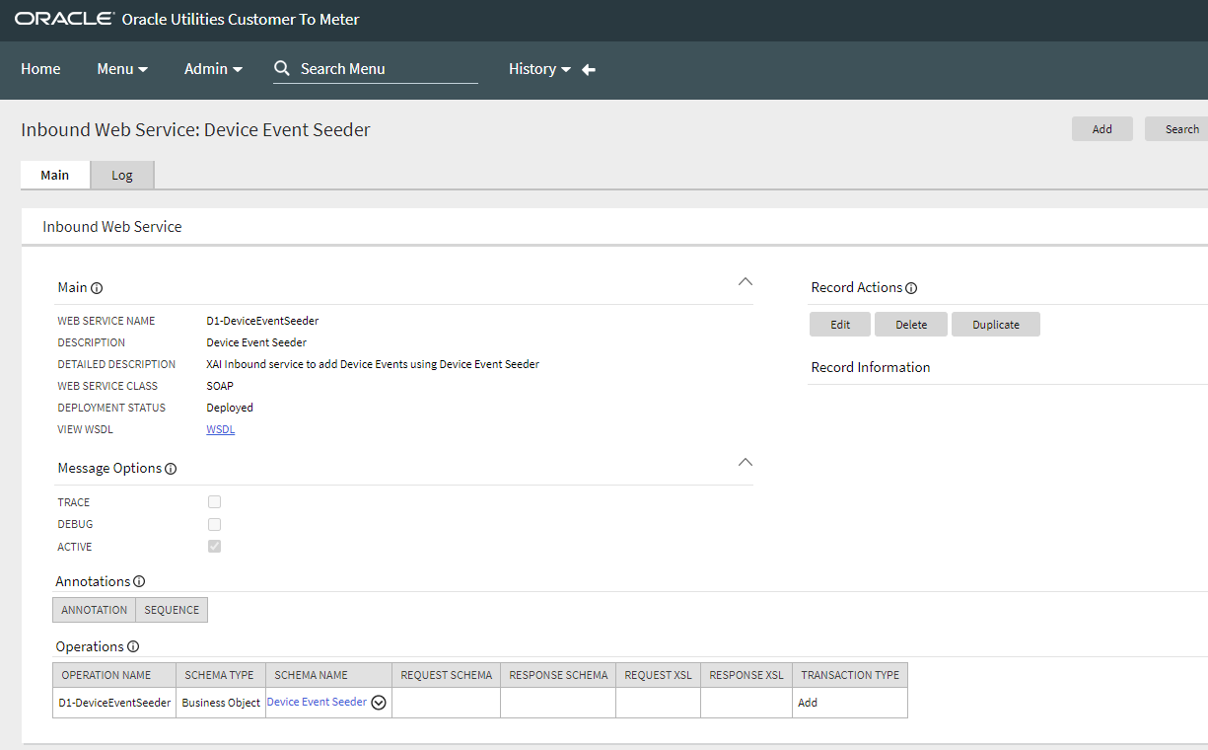Open the Main section info icon

point(97,288)
